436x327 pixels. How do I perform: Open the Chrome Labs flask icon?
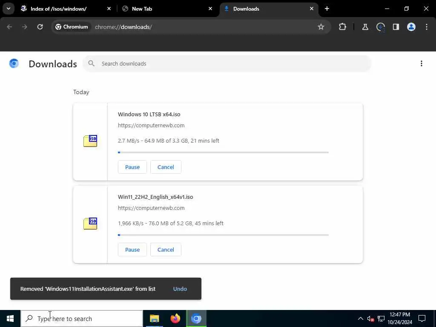click(365, 27)
